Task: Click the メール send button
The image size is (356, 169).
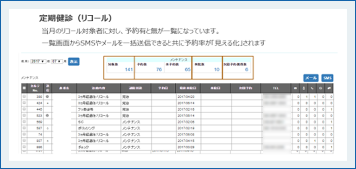Action: tap(311, 78)
